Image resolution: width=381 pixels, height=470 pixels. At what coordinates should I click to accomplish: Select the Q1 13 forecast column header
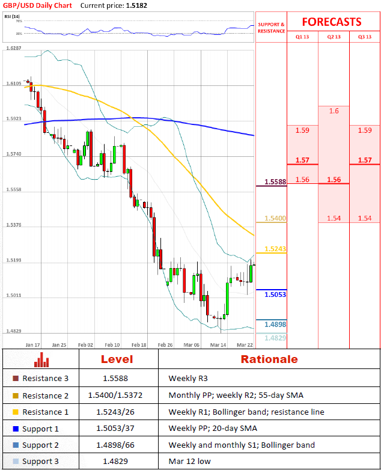point(302,37)
